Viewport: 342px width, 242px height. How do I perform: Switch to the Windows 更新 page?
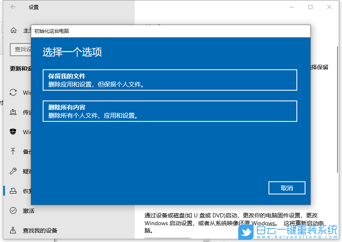pos(24,92)
